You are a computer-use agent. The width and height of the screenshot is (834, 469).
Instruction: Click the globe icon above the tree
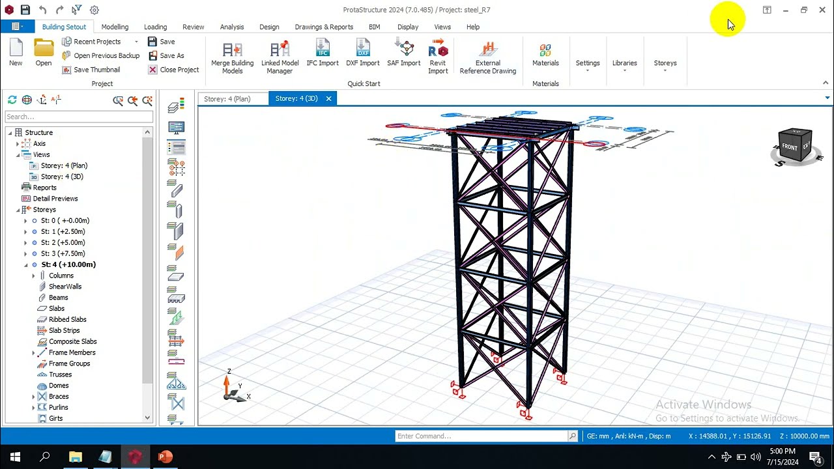(x=27, y=100)
